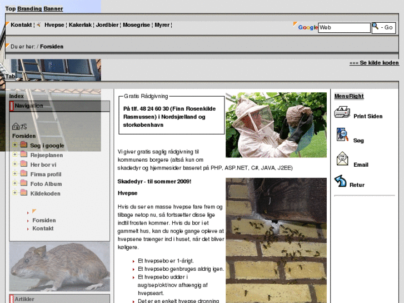This screenshot has height=303, width=404.
Task: Expand the Kildekoden tree node
Action: [15, 193]
